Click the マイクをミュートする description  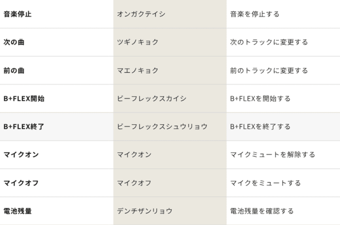266,183
